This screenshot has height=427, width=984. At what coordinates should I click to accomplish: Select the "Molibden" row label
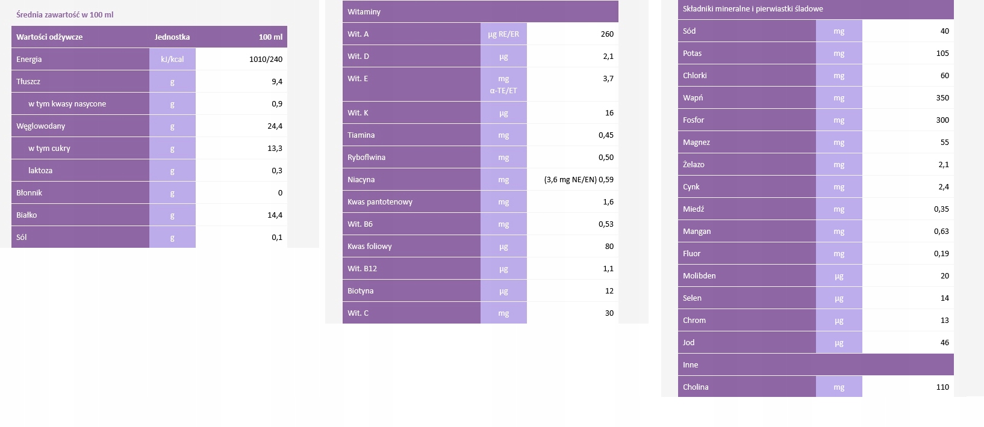[699, 275]
